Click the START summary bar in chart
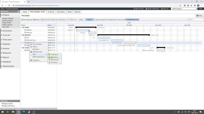 click(86, 28)
